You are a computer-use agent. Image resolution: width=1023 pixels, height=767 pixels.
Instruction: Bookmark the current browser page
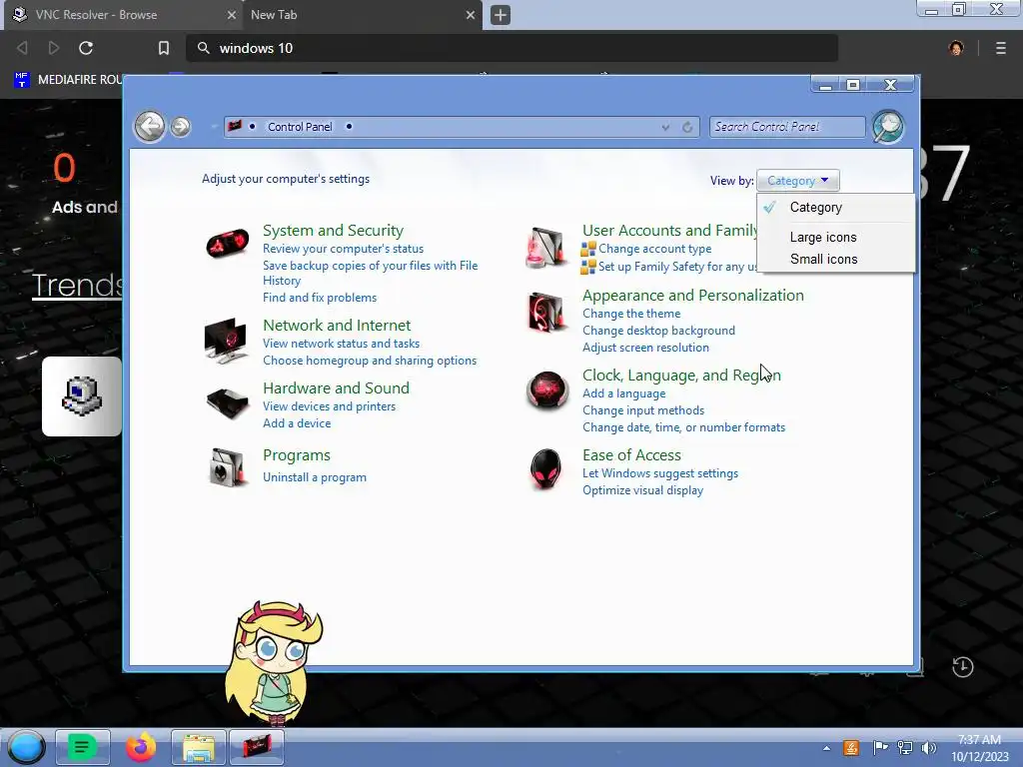[x=164, y=48]
